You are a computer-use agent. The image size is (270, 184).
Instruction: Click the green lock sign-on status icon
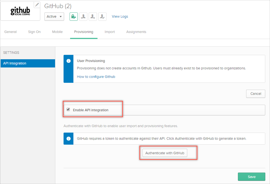(x=74, y=16)
